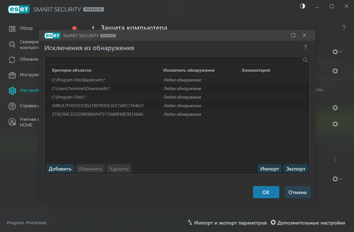
Task: Sort by Критерии объектов column header
Action: 72,70
